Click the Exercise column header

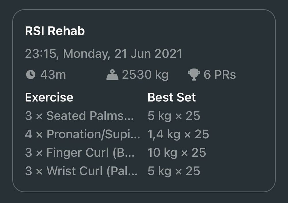(49, 97)
